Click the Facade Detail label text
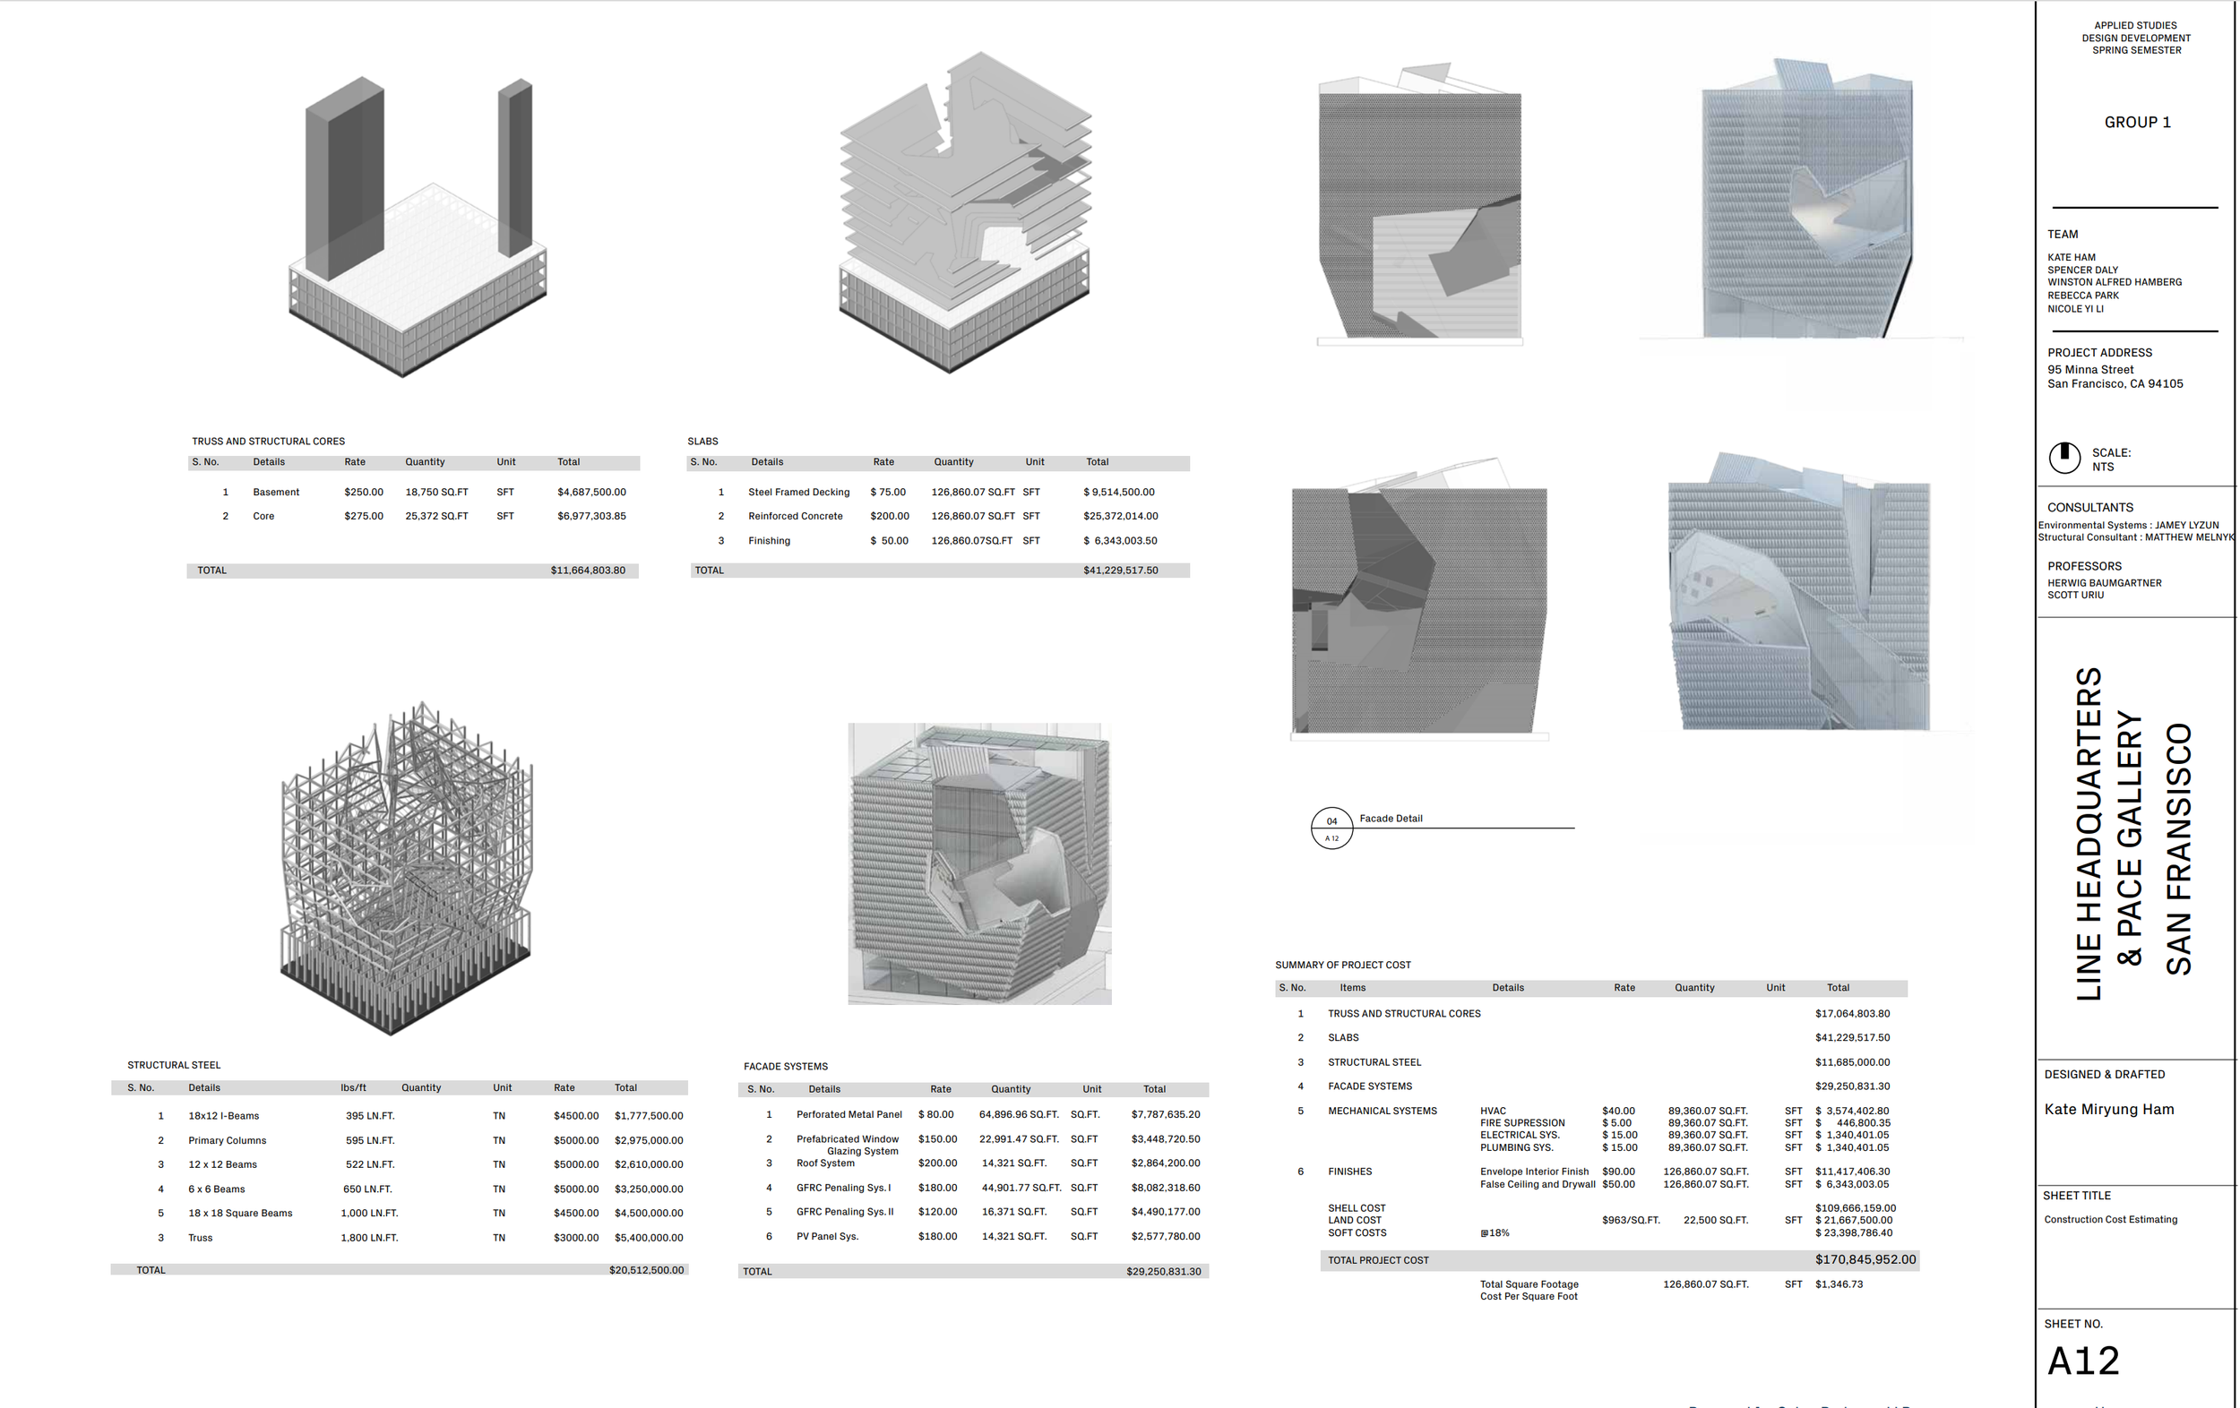Screen dimensions: 2240x1408 point(1390,819)
